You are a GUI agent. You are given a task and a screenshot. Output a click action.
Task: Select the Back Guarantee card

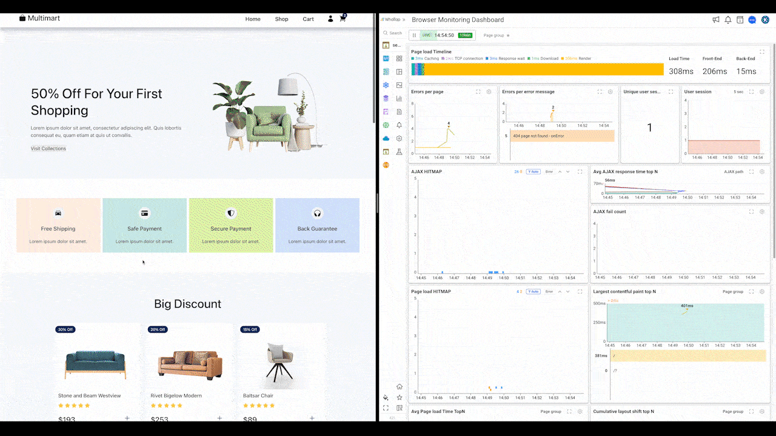[317, 225]
